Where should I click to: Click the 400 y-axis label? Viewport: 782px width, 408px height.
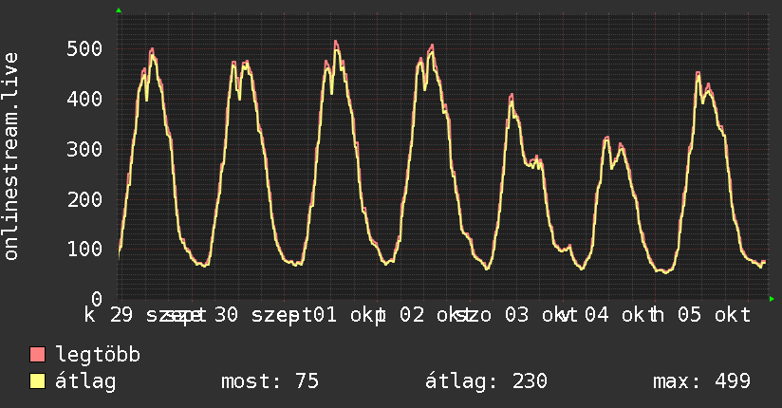[x=84, y=99]
